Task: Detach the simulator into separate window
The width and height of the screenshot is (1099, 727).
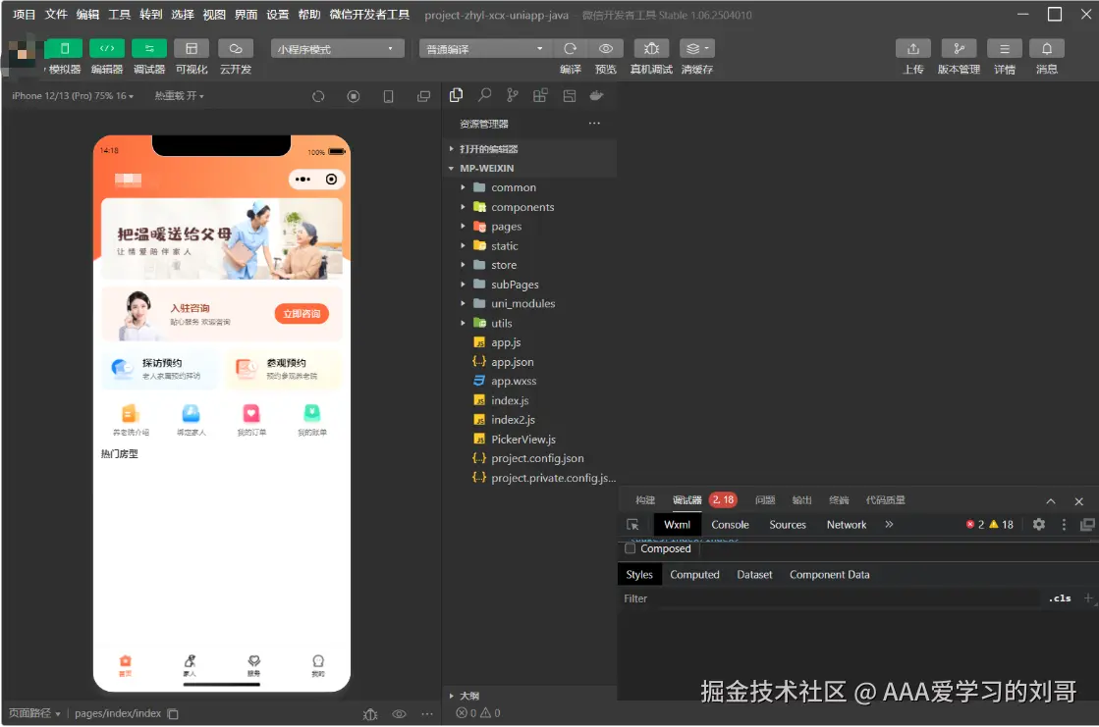Action: 423,97
